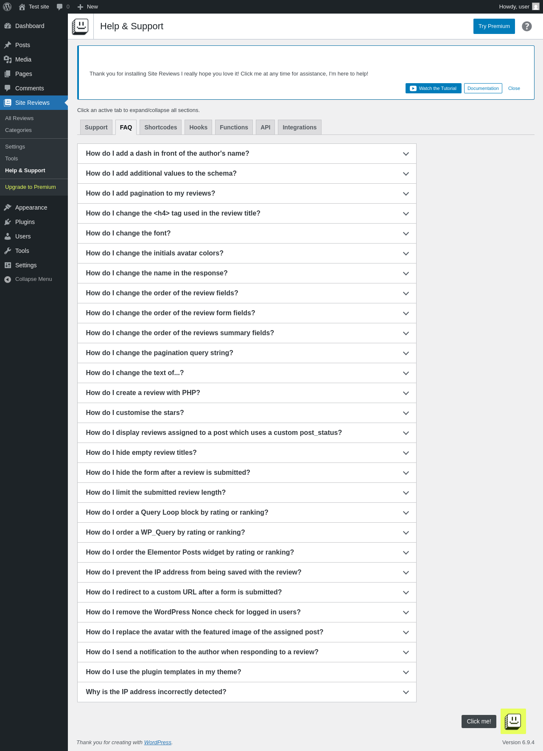Click the Site Reviews mascot header logo
The image size is (543, 751).
click(80, 26)
